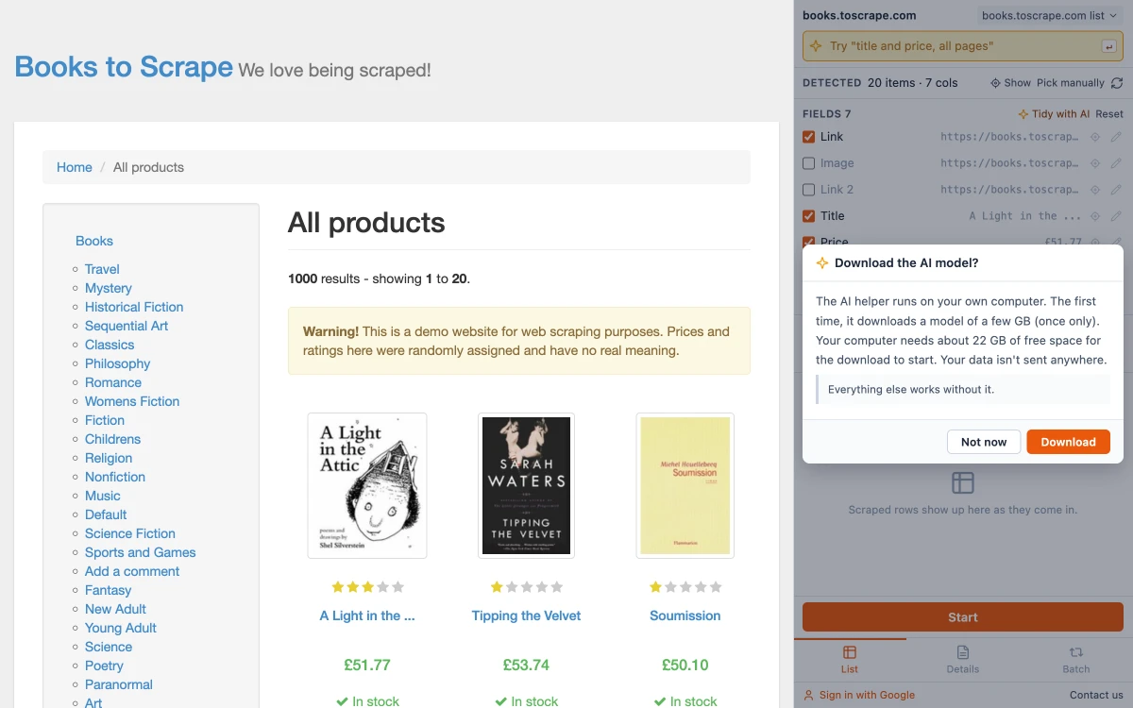Screen dimensions: 1133x708
Task: Click the Tipping the Velvet cover thumbnail
Action: (526, 485)
